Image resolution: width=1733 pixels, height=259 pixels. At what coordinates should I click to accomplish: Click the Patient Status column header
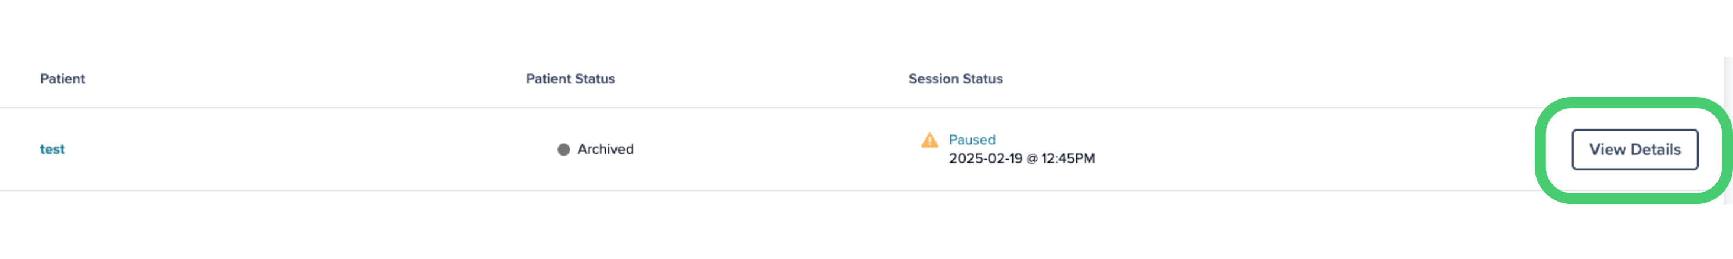(x=570, y=79)
